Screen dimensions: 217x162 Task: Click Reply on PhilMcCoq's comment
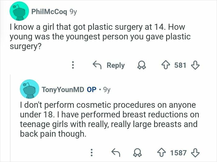click(x=109, y=65)
